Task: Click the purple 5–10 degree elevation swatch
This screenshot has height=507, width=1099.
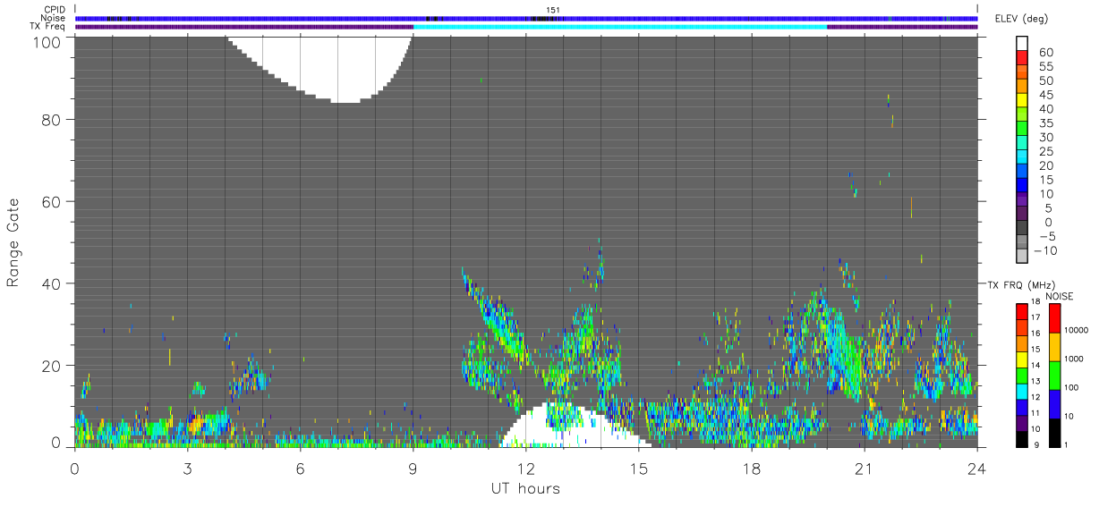Action: click(1023, 200)
